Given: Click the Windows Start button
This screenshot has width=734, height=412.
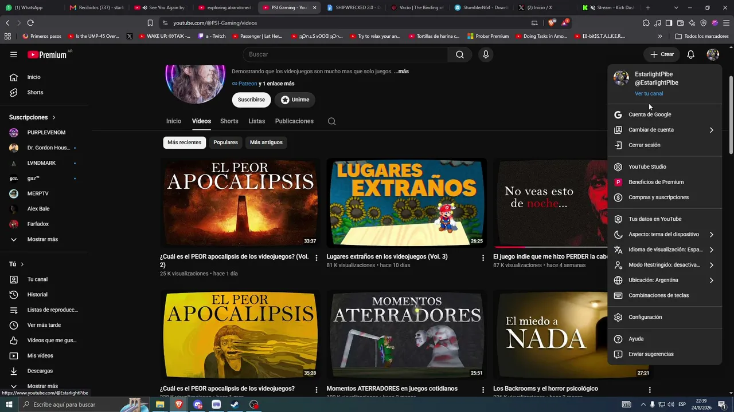Looking at the screenshot, I should (9, 405).
